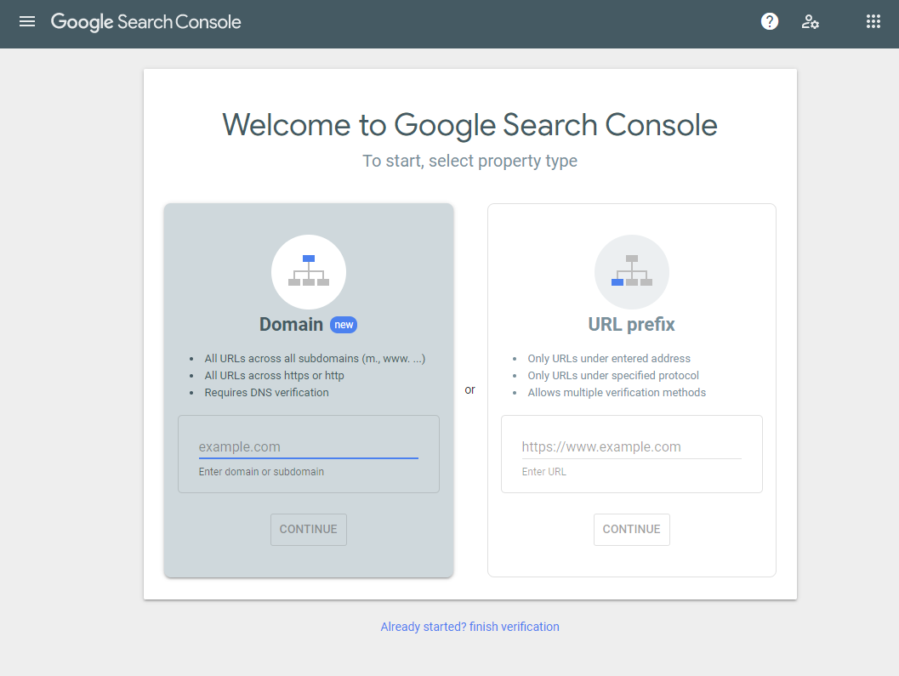Click the Google Search Console logo

(x=145, y=22)
